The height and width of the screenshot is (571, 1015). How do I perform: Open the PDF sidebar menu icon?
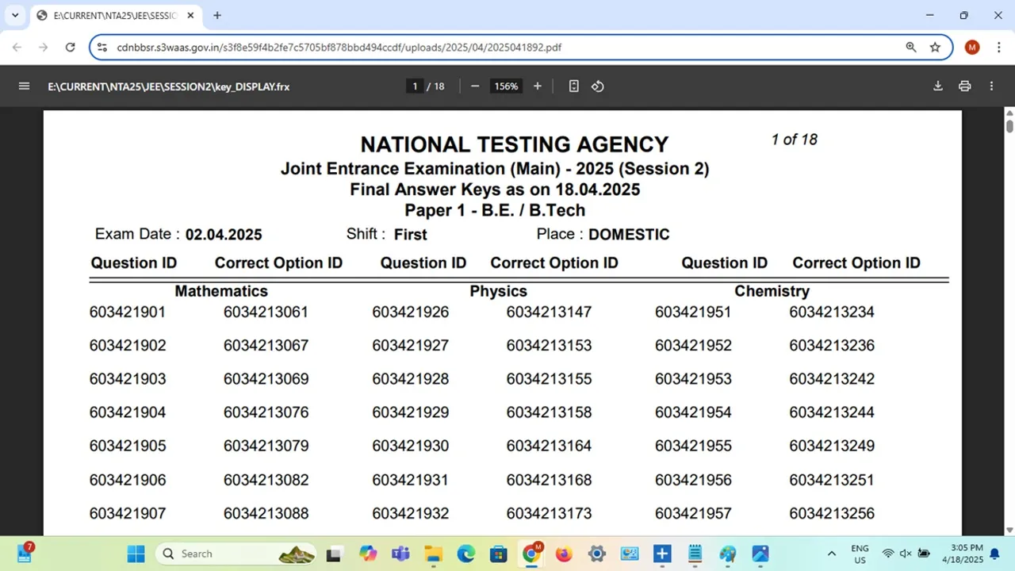24,86
